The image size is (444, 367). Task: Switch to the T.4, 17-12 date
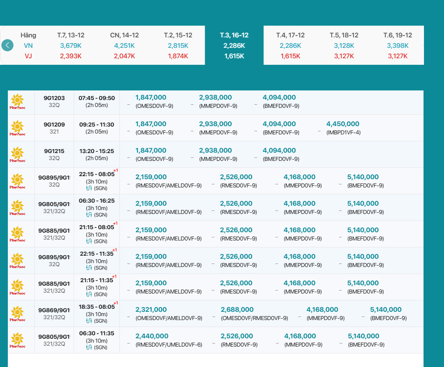[x=290, y=45]
